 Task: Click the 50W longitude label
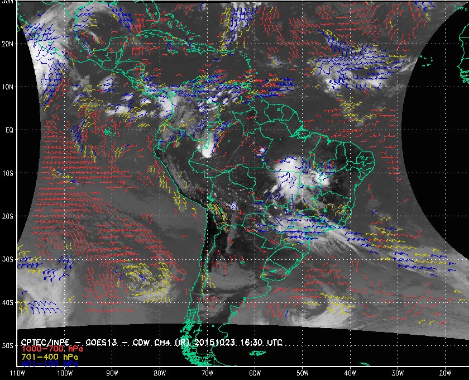[x=303, y=373]
